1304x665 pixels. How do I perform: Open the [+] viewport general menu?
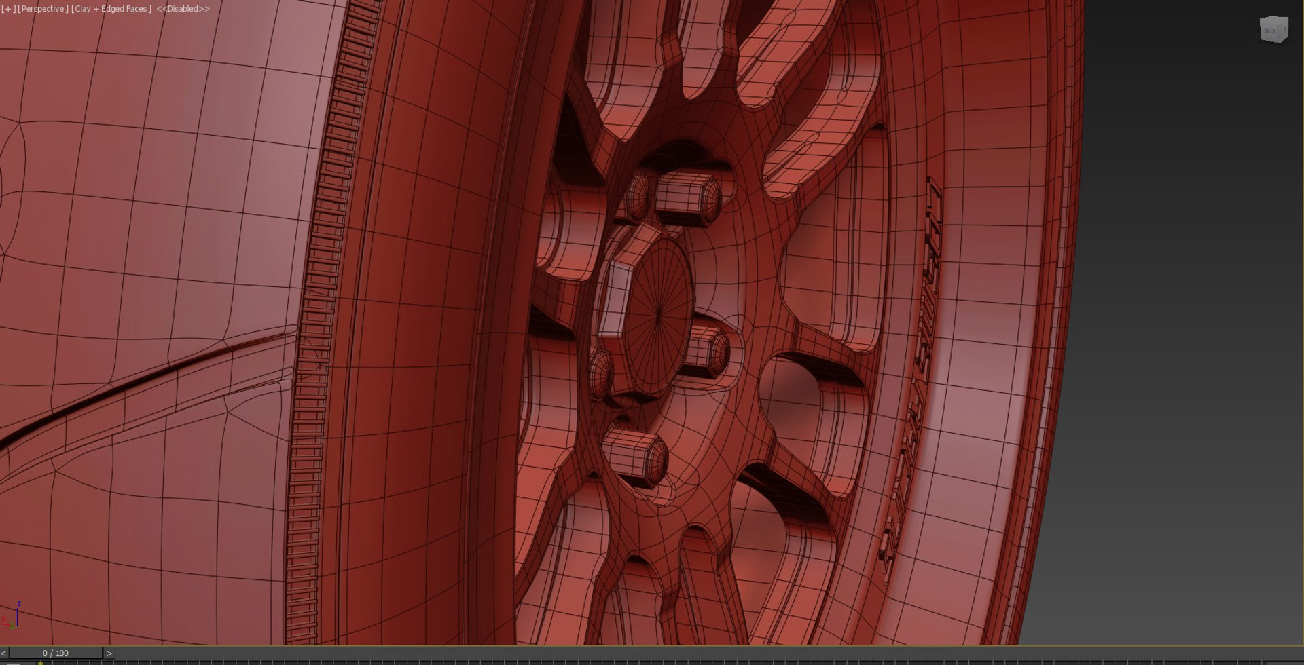click(7, 9)
